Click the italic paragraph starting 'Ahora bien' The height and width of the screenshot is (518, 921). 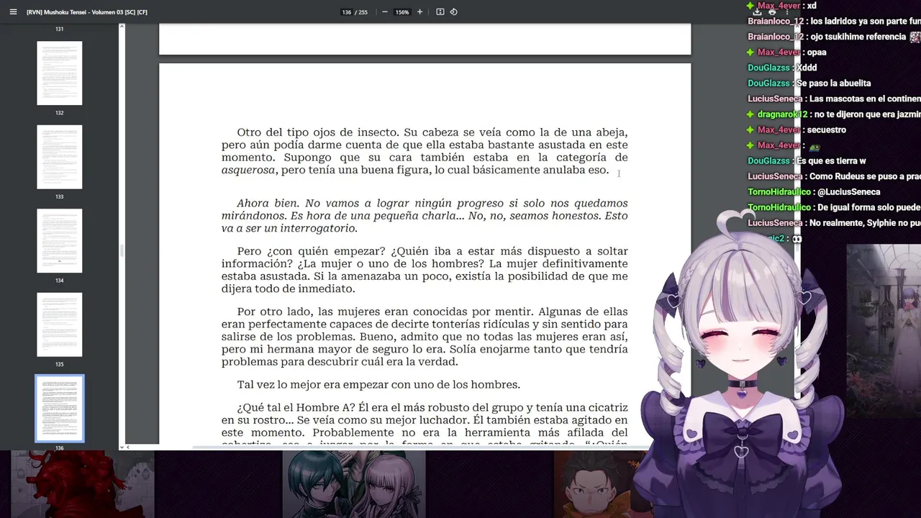point(425,216)
